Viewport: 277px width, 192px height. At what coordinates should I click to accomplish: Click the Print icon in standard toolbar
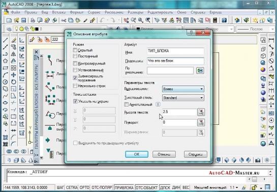point(33,20)
